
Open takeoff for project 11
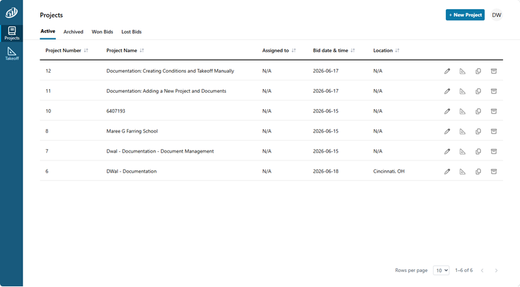pos(462,91)
